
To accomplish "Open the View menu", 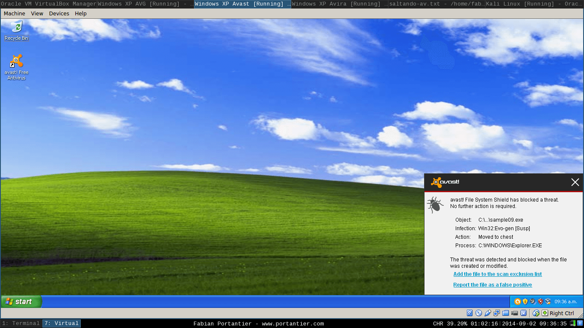I will pyautogui.click(x=37, y=13).
